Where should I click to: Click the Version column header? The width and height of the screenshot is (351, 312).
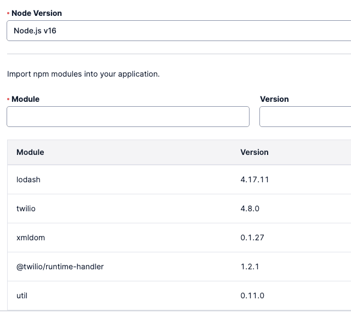(254, 152)
